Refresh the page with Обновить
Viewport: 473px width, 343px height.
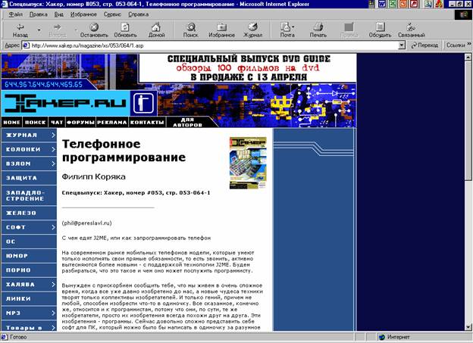click(125, 30)
